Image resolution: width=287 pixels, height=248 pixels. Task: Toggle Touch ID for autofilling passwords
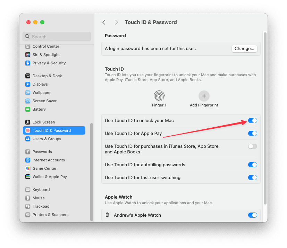[x=253, y=165]
